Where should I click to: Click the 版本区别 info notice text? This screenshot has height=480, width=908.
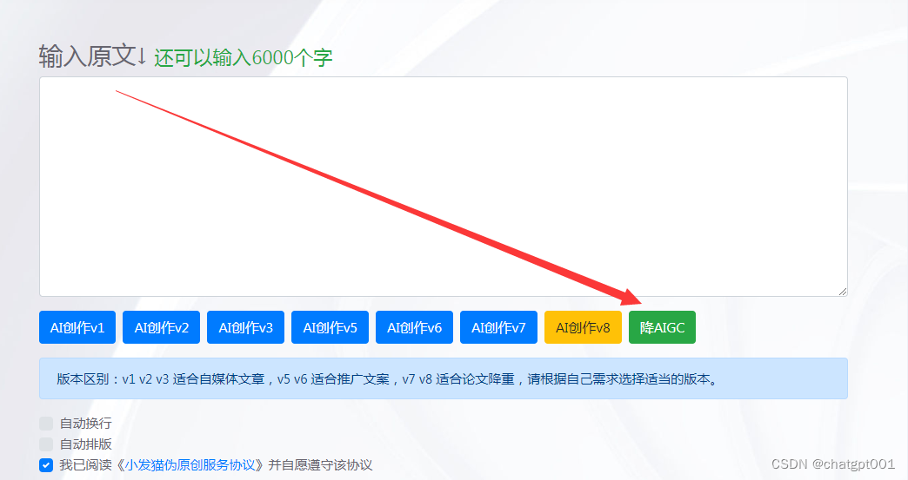pyautogui.click(x=387, y=379)
